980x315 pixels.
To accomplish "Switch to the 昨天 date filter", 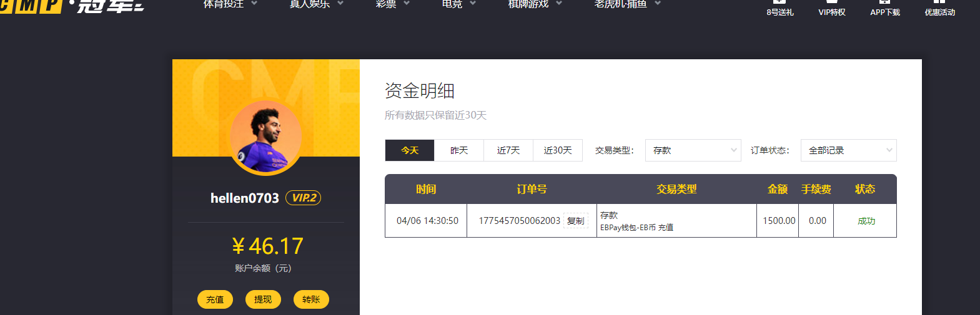I will (x=459, y=150).
